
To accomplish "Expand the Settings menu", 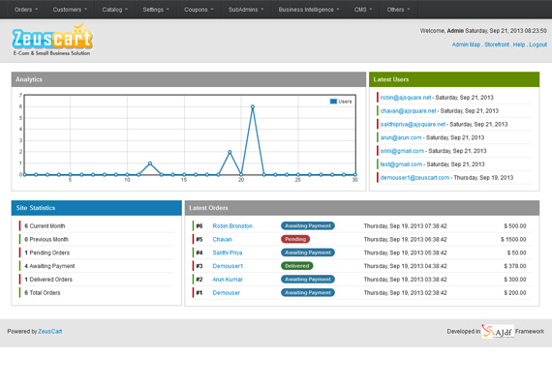I will (x=156, y=10).
